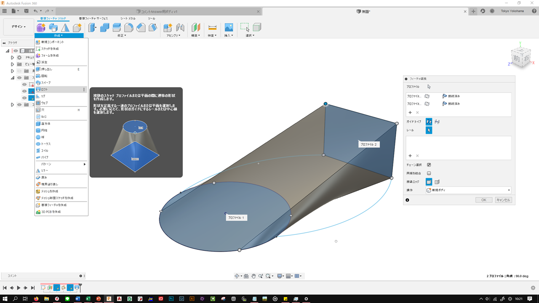Toggle the チェーン選択 checkbox
The image size is (539, 303).
429,165
